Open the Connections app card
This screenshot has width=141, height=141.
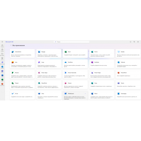22,54
